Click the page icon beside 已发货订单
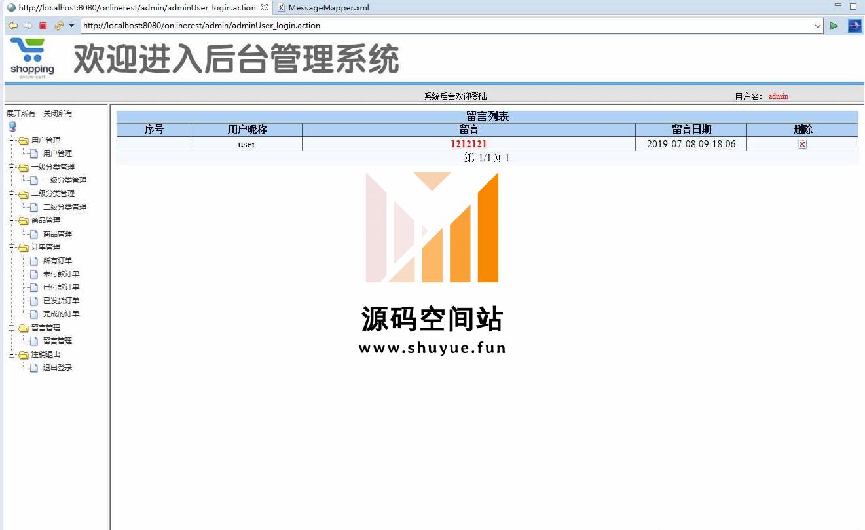 pyautogui.click(x=34, y=301)
